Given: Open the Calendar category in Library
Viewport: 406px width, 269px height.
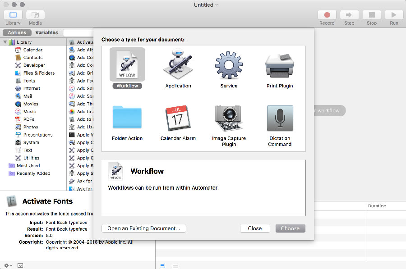Looking at the screenshot, I should tap(33, 50).
